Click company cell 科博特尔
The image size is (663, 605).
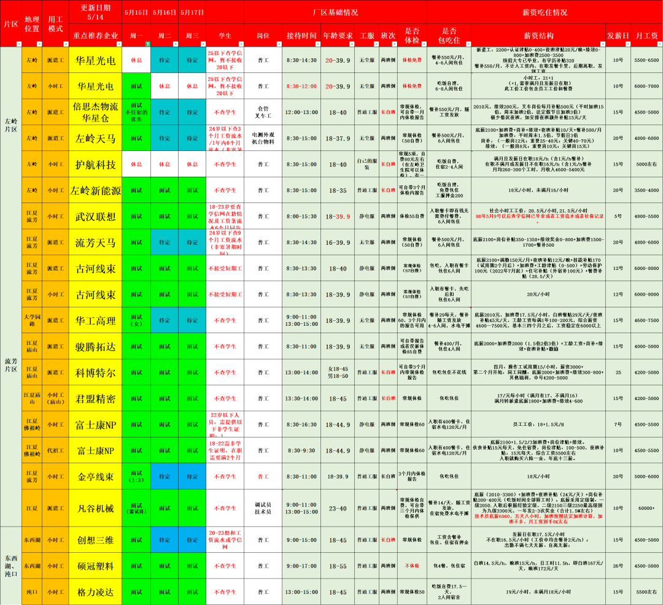(x=95, y=372)
